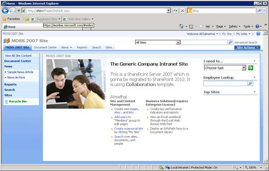
Task: Click the green Go arrow beside Choose task
Action: (250, 68)
